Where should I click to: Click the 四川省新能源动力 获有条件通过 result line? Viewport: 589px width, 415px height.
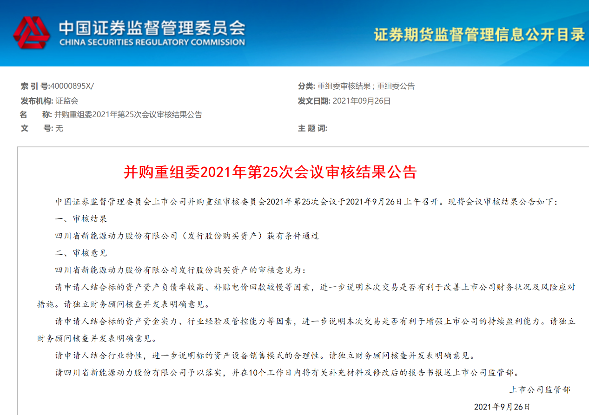pyautogui.click(x=187, y=236)
